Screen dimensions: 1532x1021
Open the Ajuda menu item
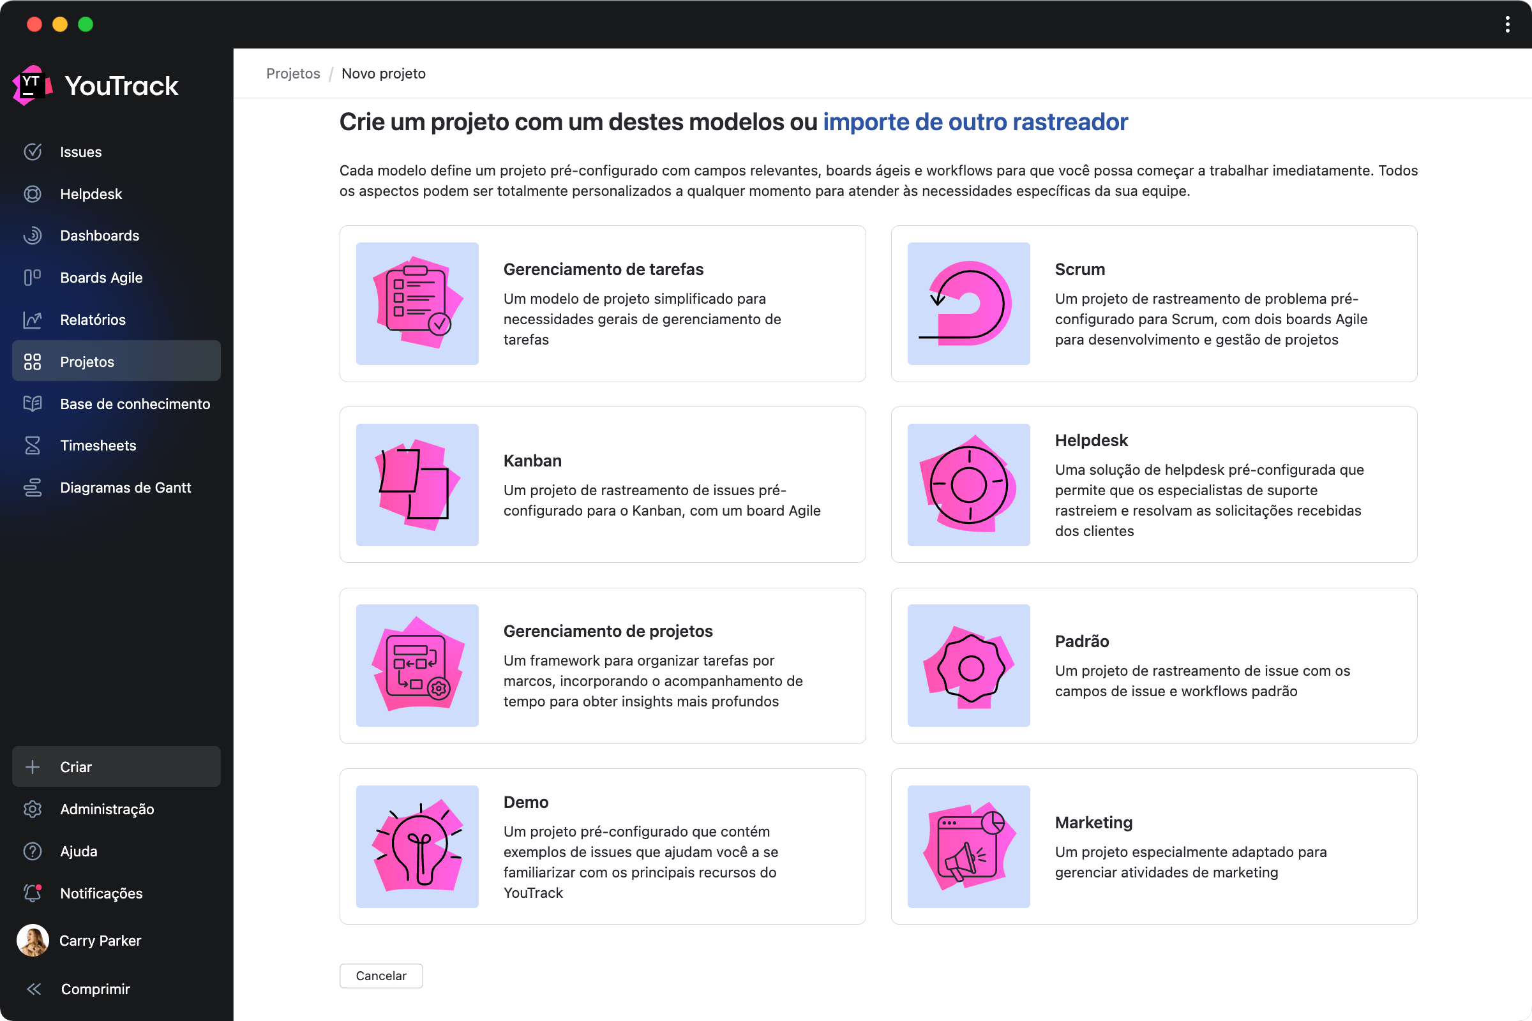click(x=79, y=851)
